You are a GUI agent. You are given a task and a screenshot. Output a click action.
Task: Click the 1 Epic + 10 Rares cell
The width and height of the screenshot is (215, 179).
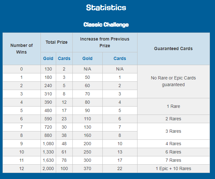click(173, 168)
